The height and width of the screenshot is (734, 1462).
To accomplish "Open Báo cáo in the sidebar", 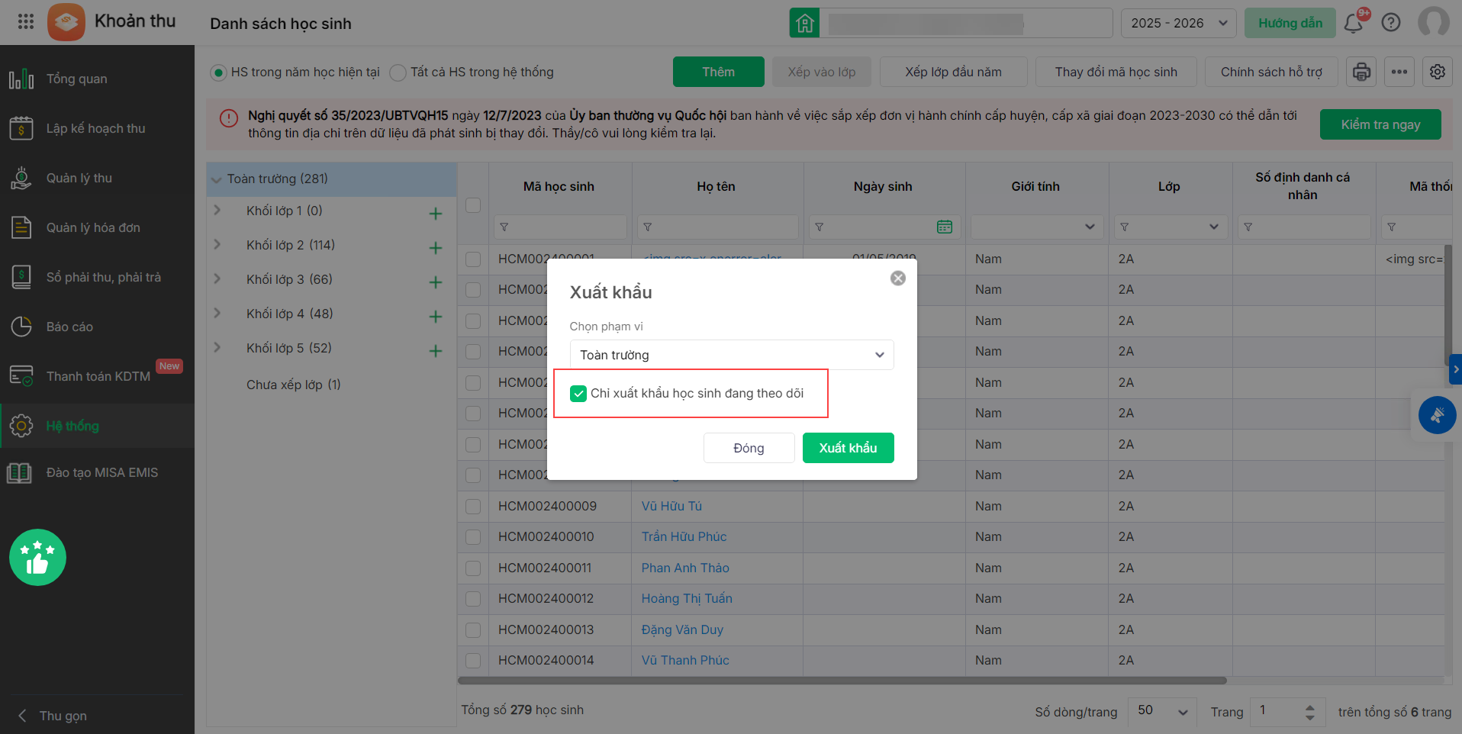I will 69,327.
